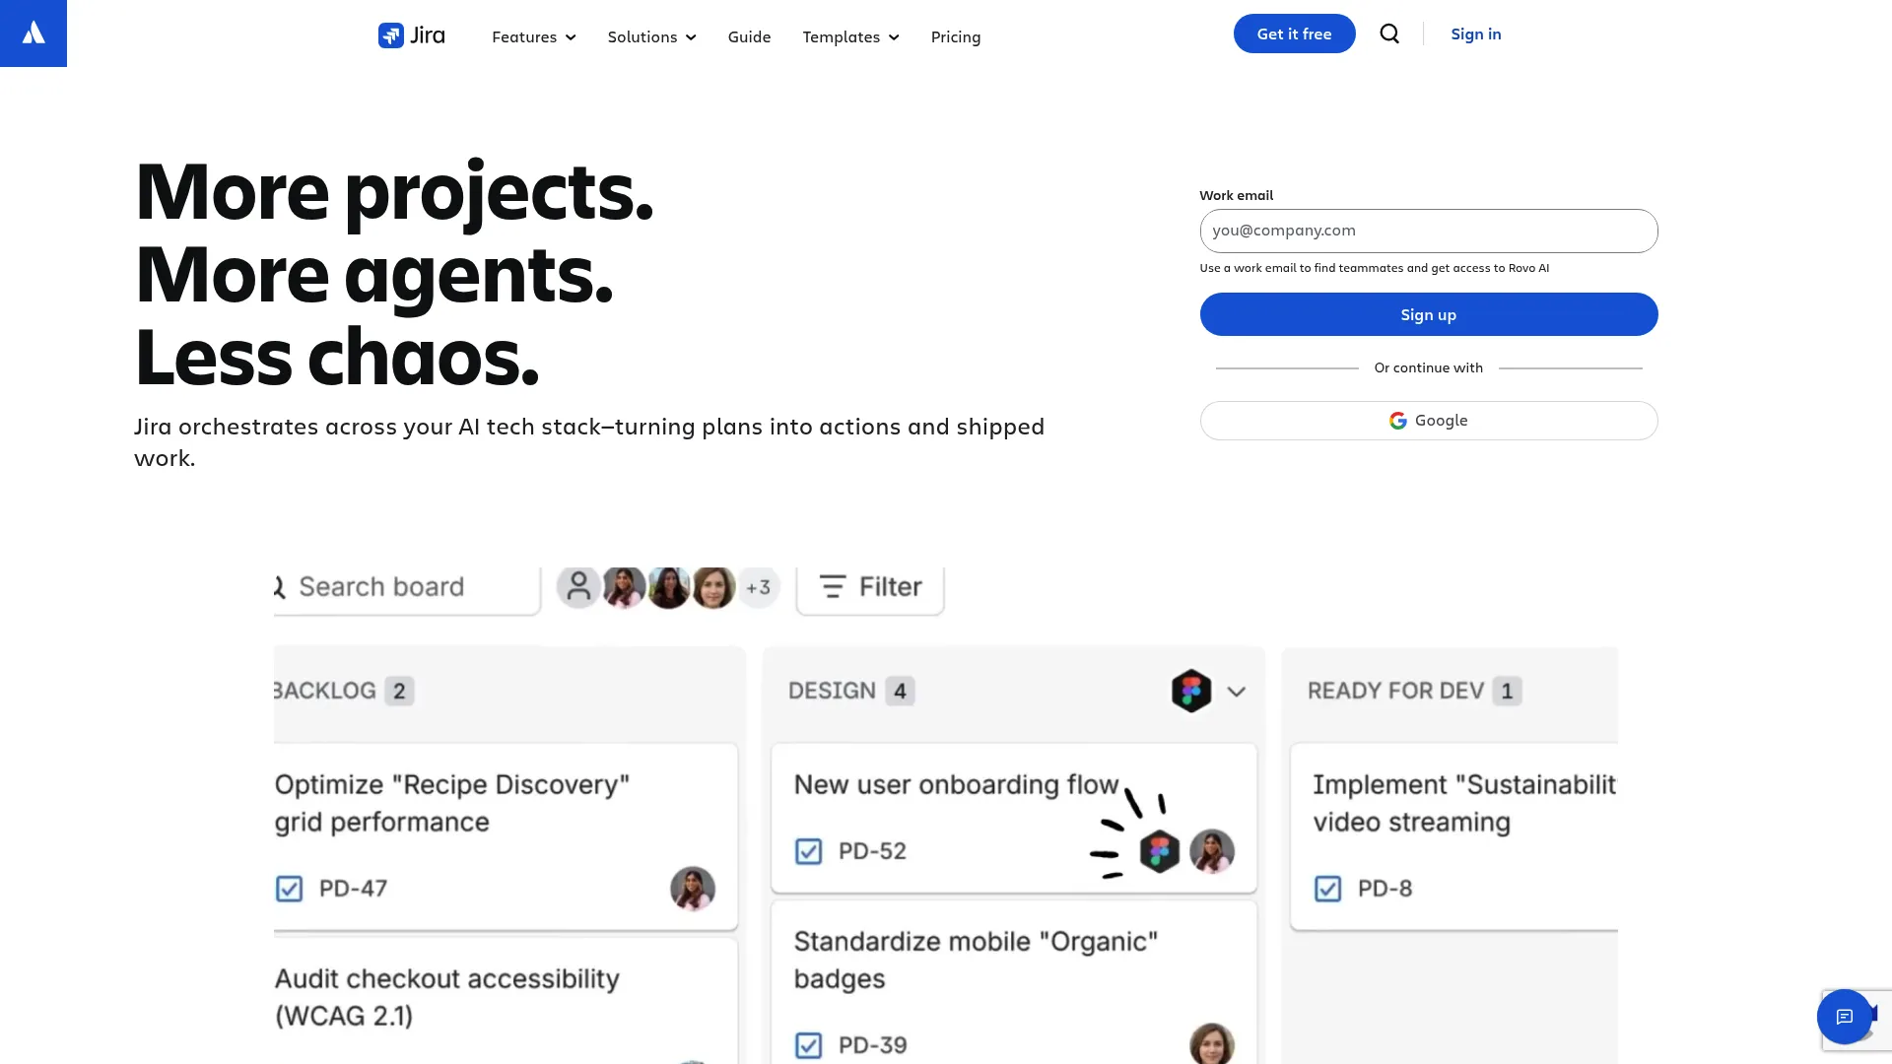Open the 'Implement Sustainability video streaming' card
Screen dimensions: 1892x1064
pos(1454,836)
